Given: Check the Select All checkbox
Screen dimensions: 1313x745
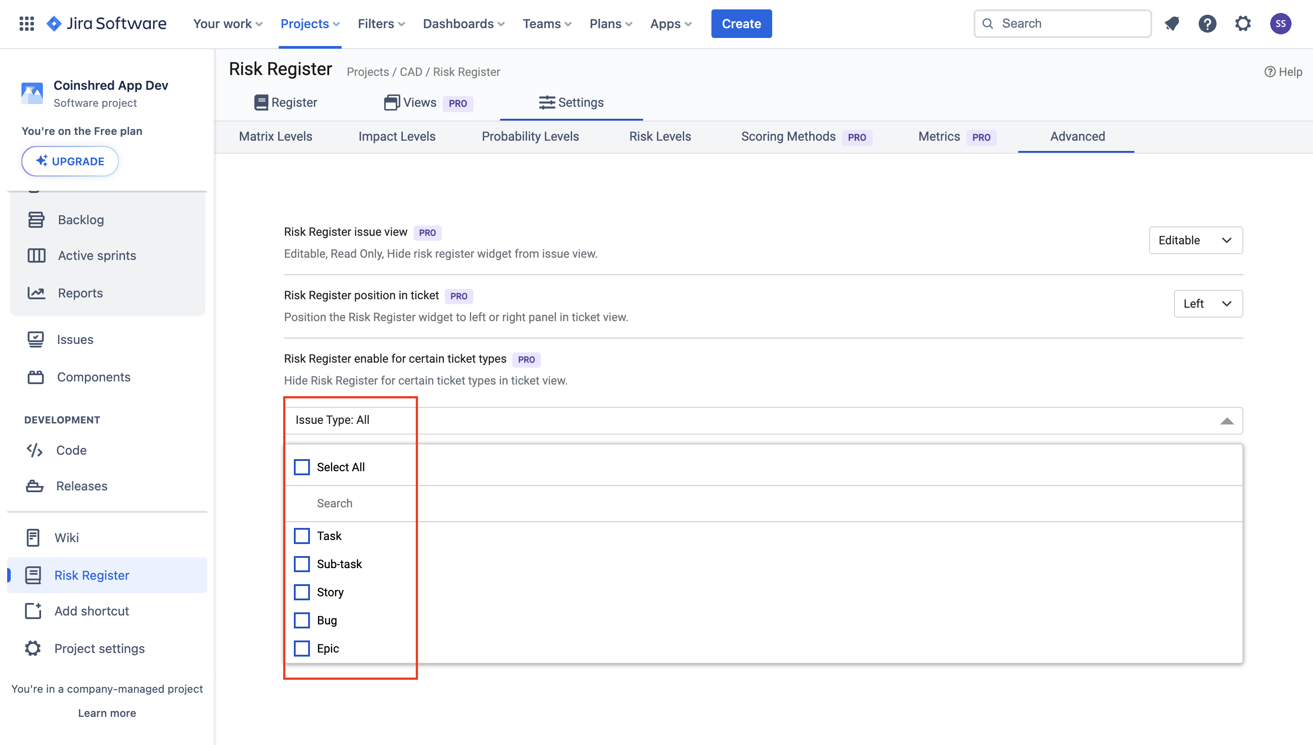Looking at the screenshot, I should point(302,467).
